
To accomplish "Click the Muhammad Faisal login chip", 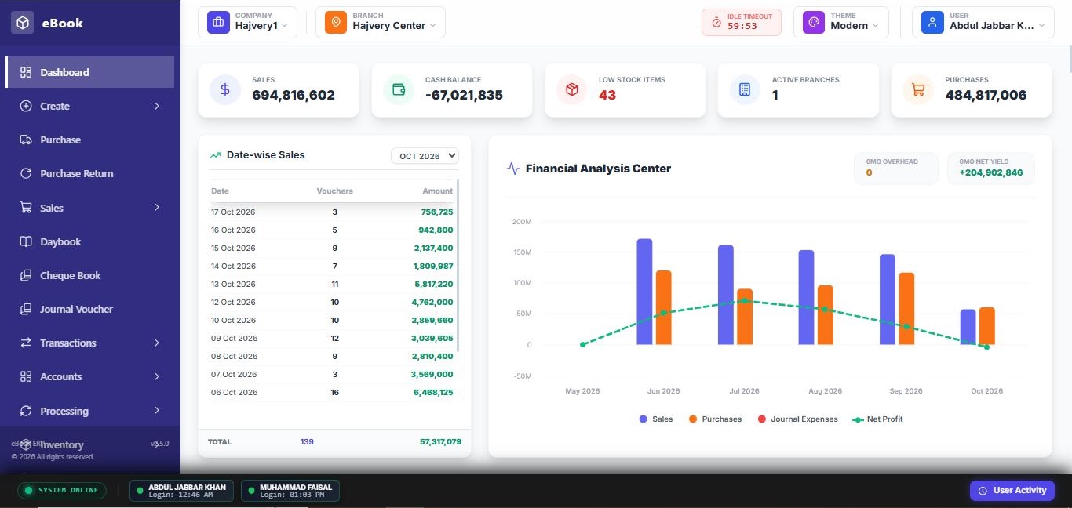I will coord(290,491).
